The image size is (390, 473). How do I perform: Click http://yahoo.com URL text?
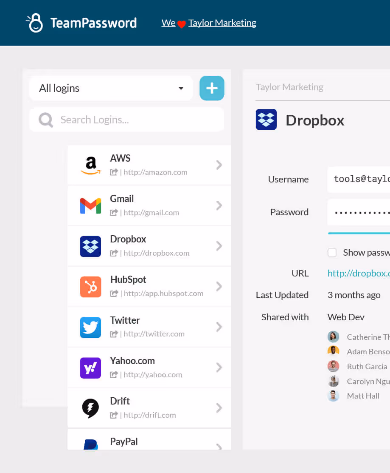click(153, 375)
